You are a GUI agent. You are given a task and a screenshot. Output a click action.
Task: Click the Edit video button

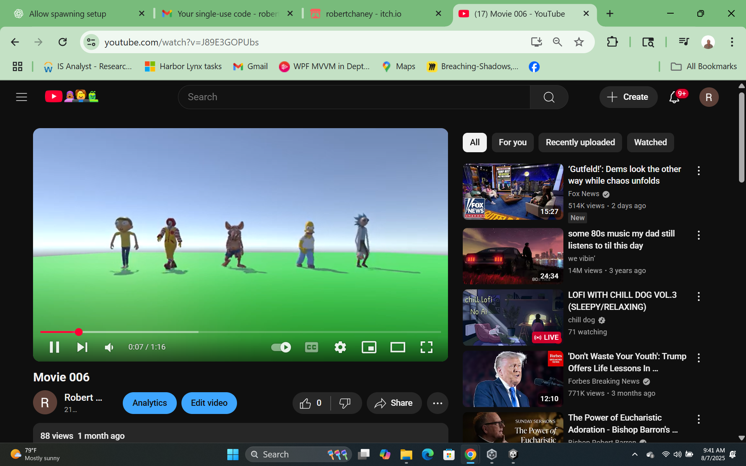(x=209, y=403)
